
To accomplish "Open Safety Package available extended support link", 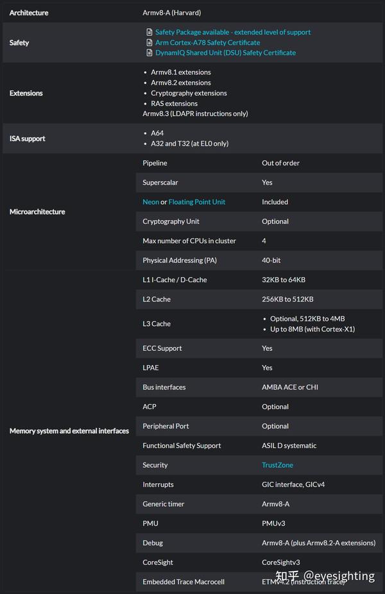I will [232, 32].
